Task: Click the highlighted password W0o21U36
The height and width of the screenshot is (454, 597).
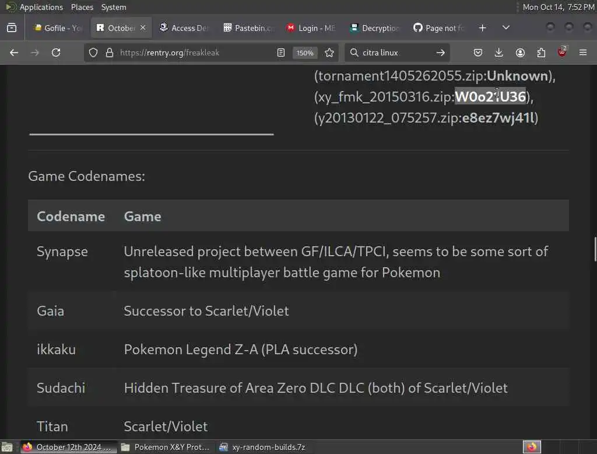Action: click(x=490, y=97)
